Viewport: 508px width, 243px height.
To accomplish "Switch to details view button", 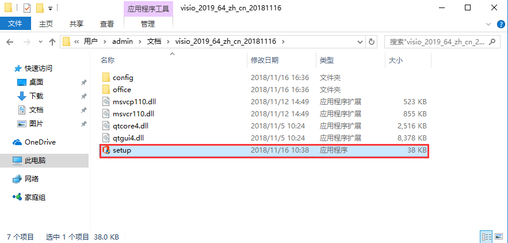I will 487,237.
